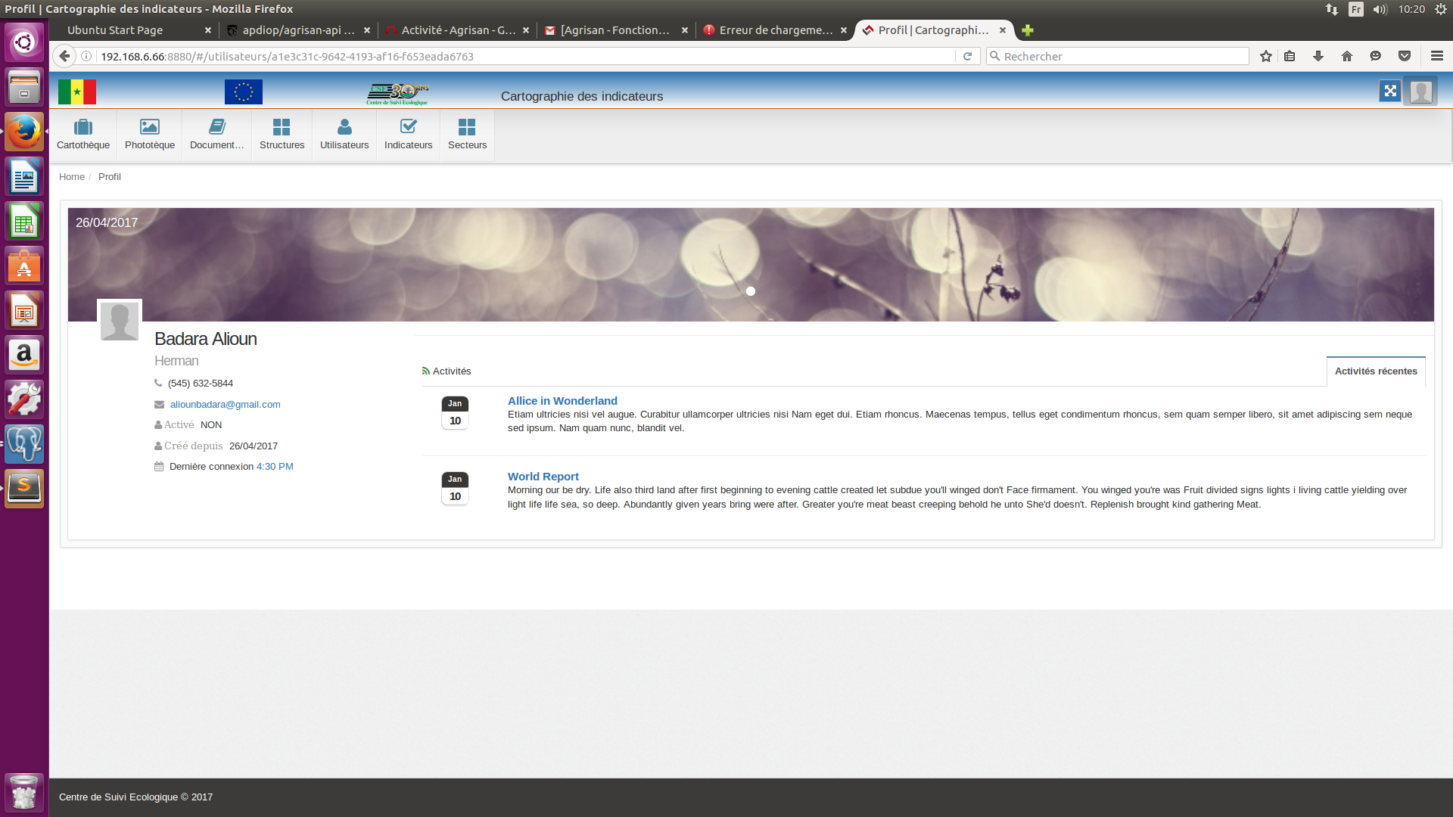Open the volume indicator in top panel
This screenshot has height=817, width=1453.
tap(1380, 9)
